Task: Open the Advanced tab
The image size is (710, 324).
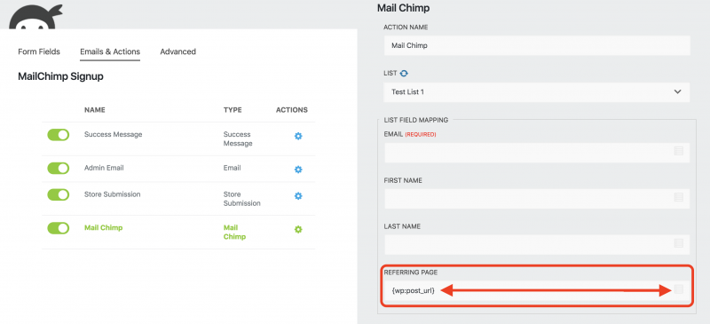Action: pos(178,51)
